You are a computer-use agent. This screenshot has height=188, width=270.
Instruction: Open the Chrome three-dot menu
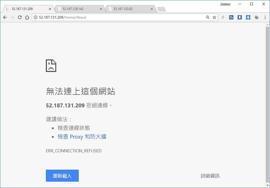point(265,17)
